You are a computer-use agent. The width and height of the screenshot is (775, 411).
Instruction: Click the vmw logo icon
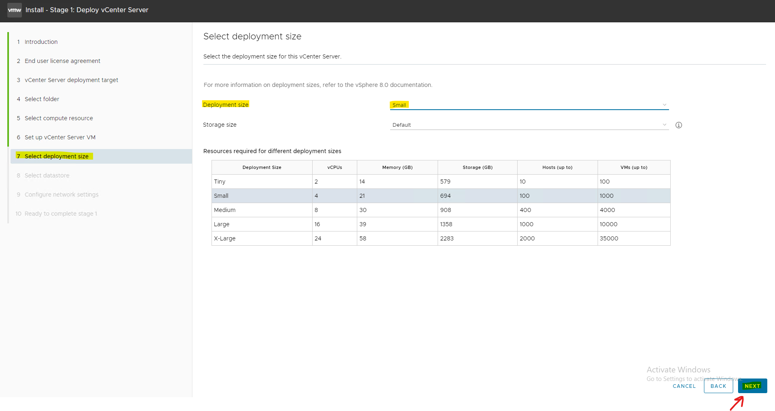pos(15,10)
